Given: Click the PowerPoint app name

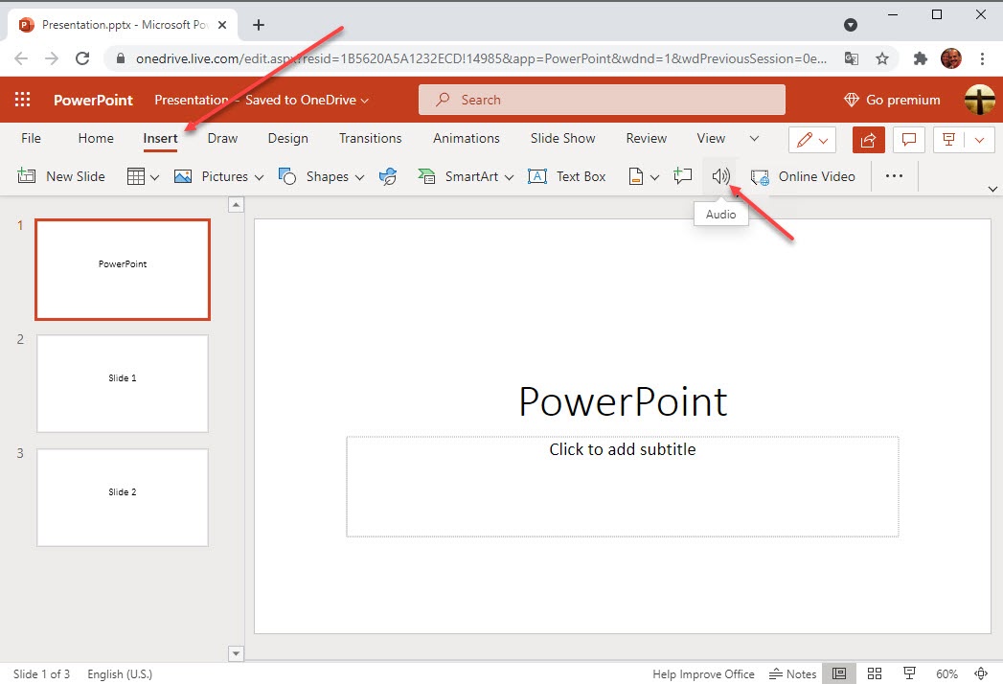Looking at the screenshot, I should (x=93, y=100).
